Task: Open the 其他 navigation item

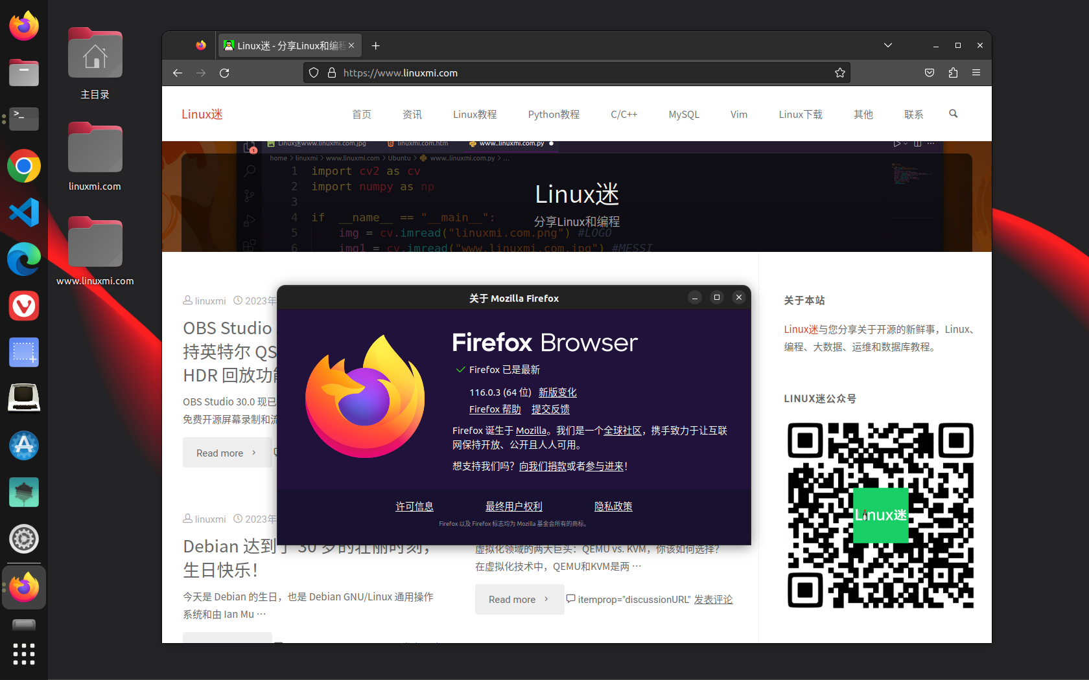Action: pos(863,115)
